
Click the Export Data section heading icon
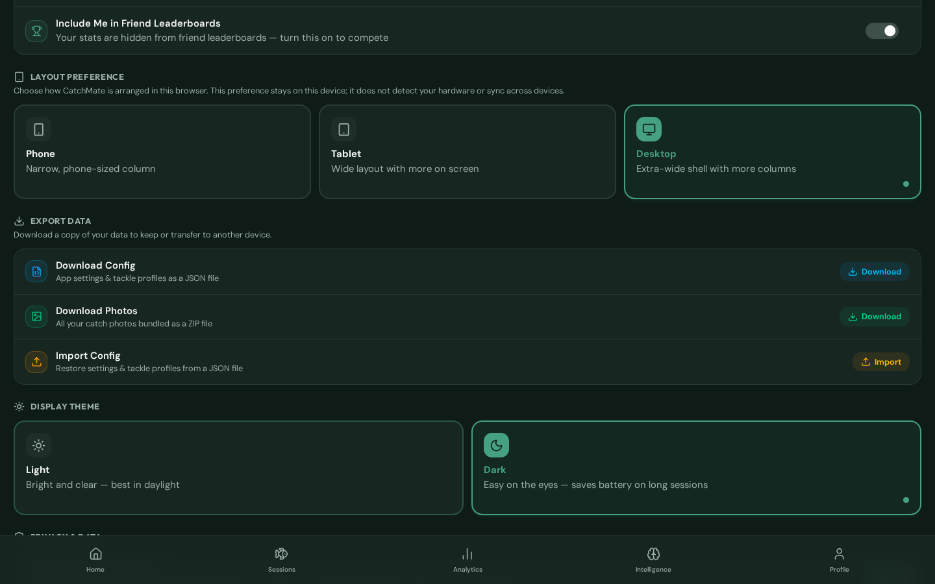point(19,221)
